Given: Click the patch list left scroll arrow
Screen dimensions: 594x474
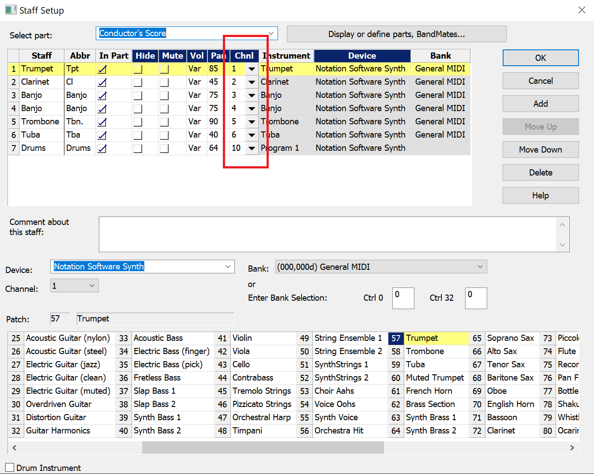Looking at the screenshot, I should pos(15,448).
